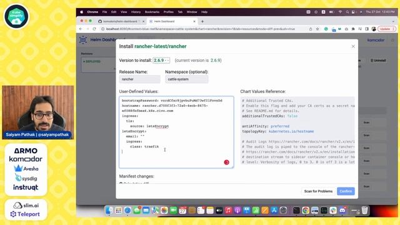The image size is (400, 225).
Task: Open the Profiles menu
Action: (x=168, y=12)
